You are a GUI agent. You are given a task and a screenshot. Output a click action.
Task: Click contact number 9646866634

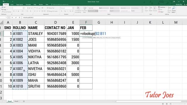56,75
